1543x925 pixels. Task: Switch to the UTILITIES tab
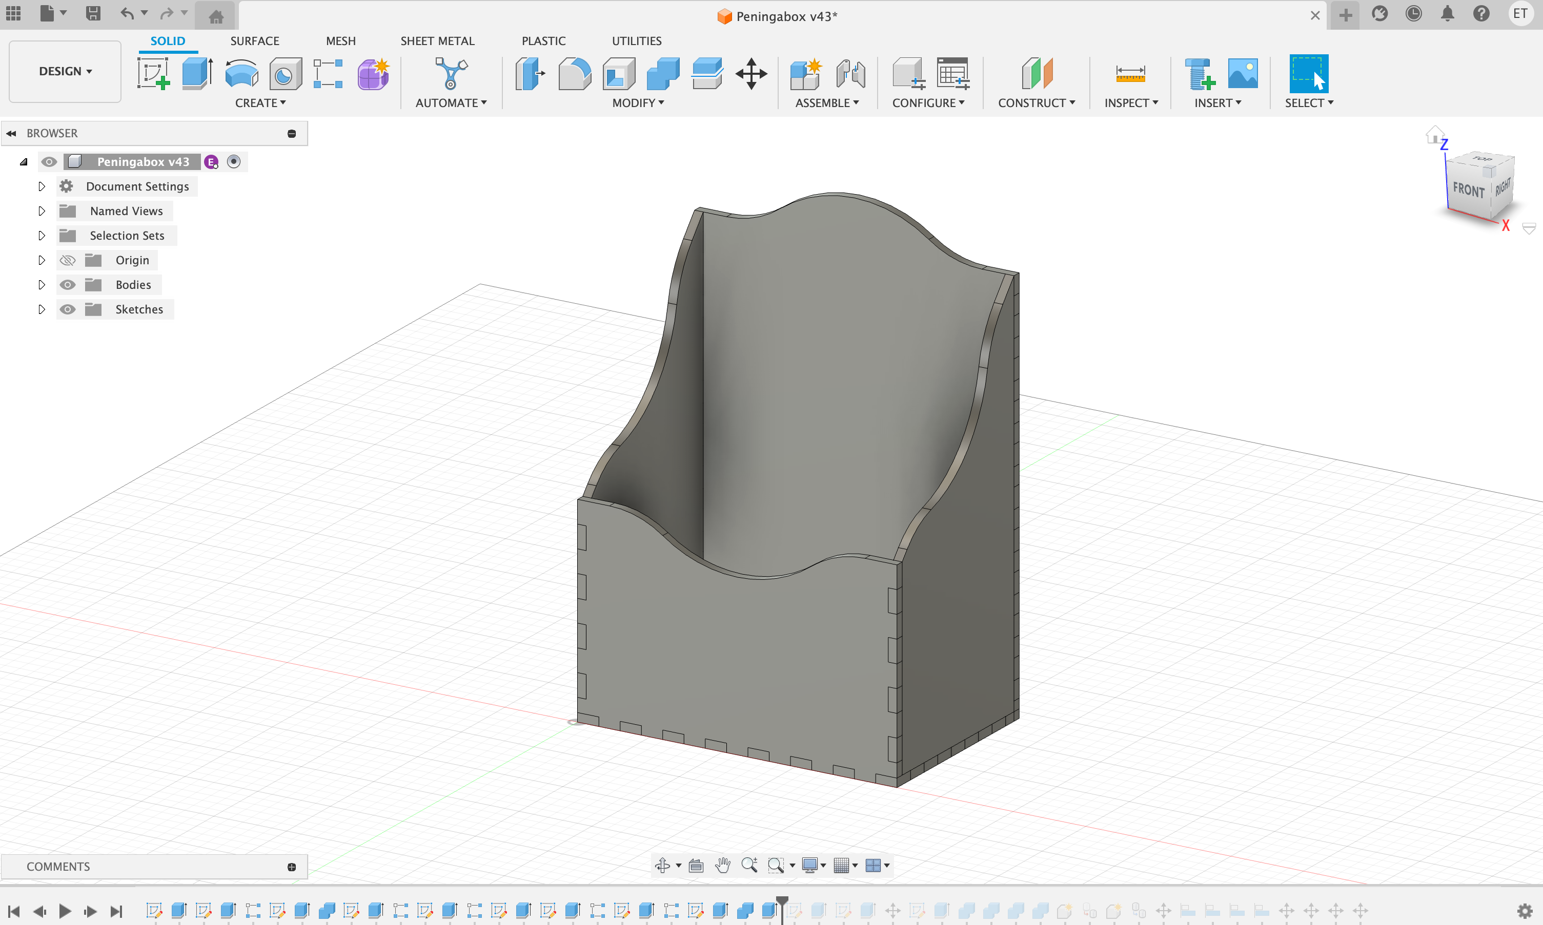click(x=636, y=41)
